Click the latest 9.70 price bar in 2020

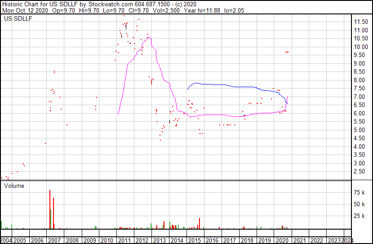(x=287, y=52)
